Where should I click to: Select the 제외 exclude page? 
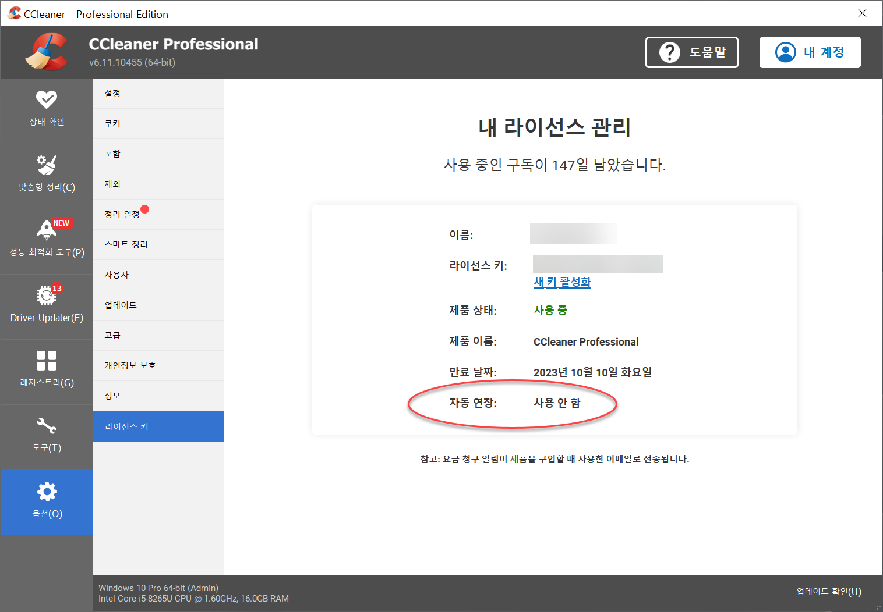[158, 184]
